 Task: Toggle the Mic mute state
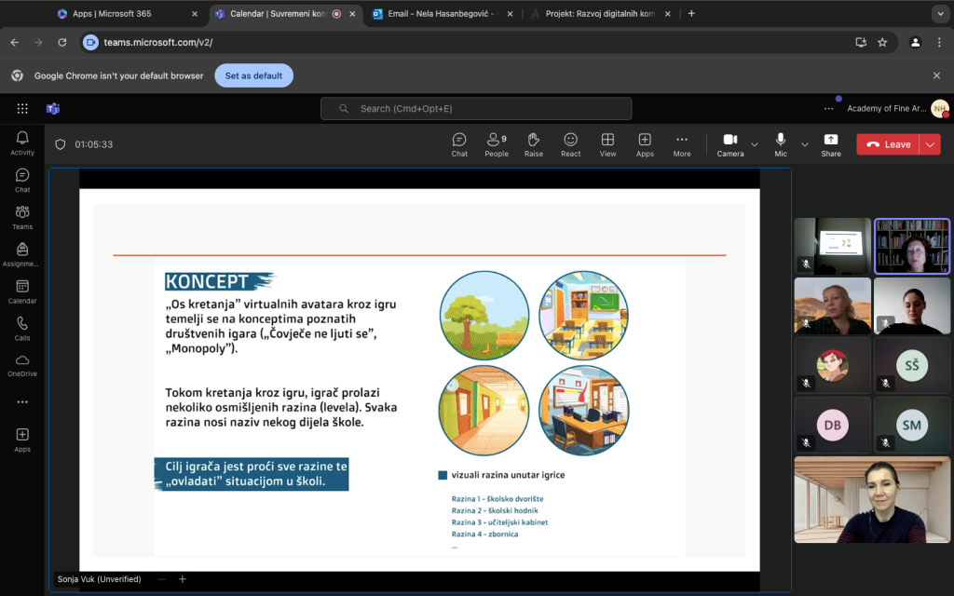[x=781, y=144]
